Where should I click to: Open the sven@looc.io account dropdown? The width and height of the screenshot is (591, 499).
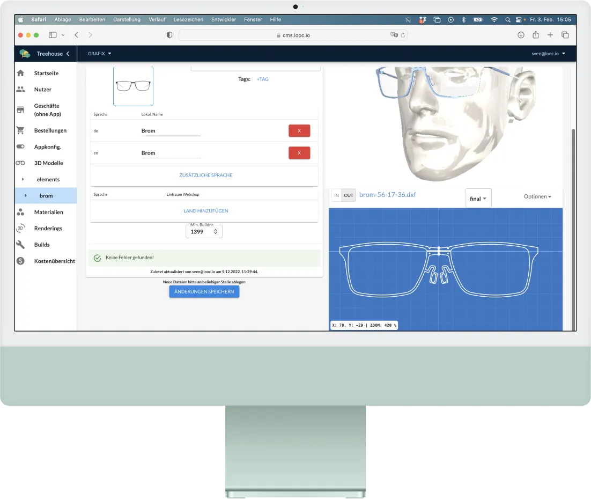pyautogui.click(x=549, y=54)
